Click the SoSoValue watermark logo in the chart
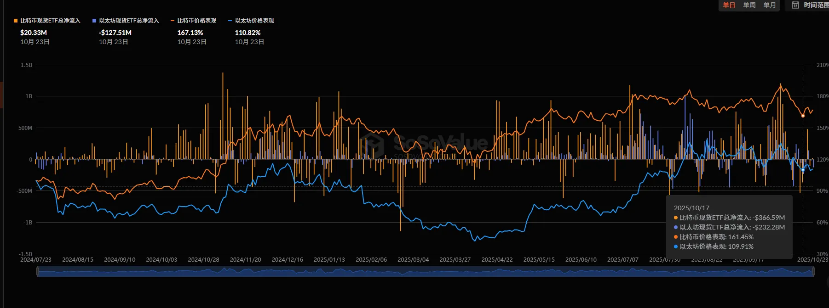The width and height of the screenshot is (829, 308). [372, 144]
